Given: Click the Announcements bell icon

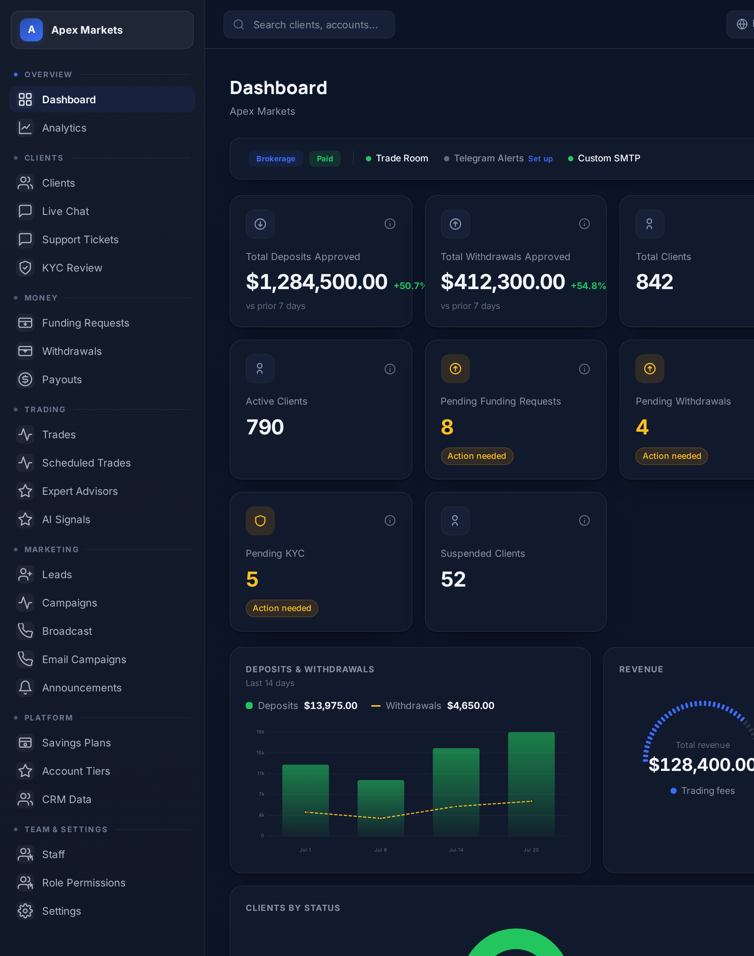Looking at the screenshot, I should 25,687.
